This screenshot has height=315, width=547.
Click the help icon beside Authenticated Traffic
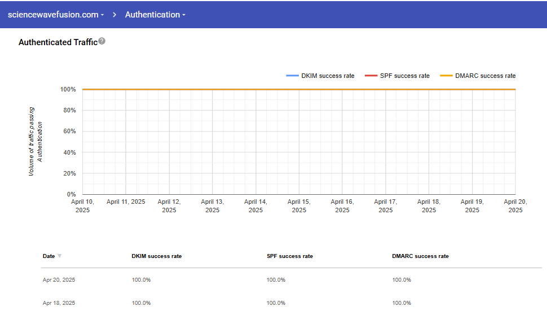[x=102, y=41]
